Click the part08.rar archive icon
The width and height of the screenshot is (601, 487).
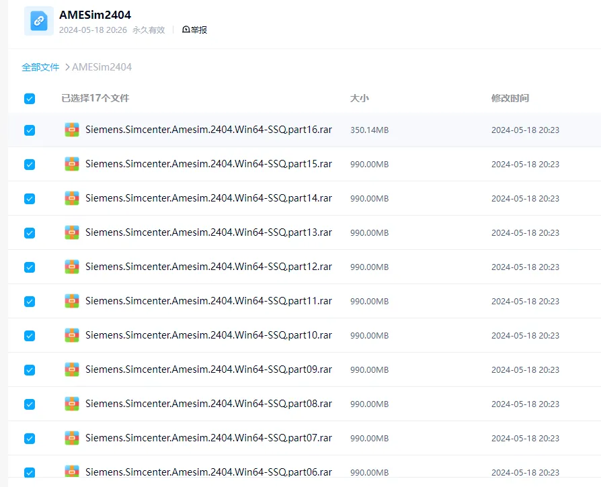[x=72, y=404]
